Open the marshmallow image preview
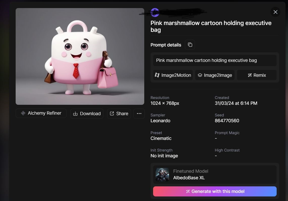Image resolution: width=288 pixels, height=201 pixels. click(x=80, y=56)
